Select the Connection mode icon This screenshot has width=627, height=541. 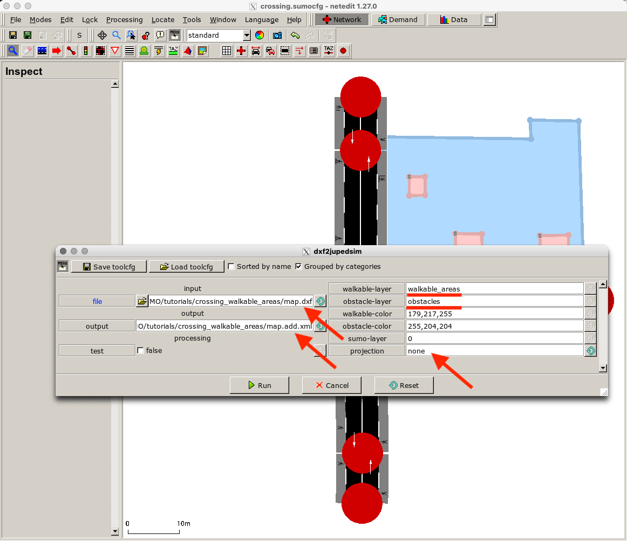pos(100,51)
